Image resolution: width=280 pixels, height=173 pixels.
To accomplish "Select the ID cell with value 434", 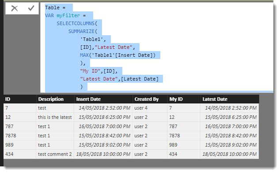I will pyautogui.click(x=19, y=155).
